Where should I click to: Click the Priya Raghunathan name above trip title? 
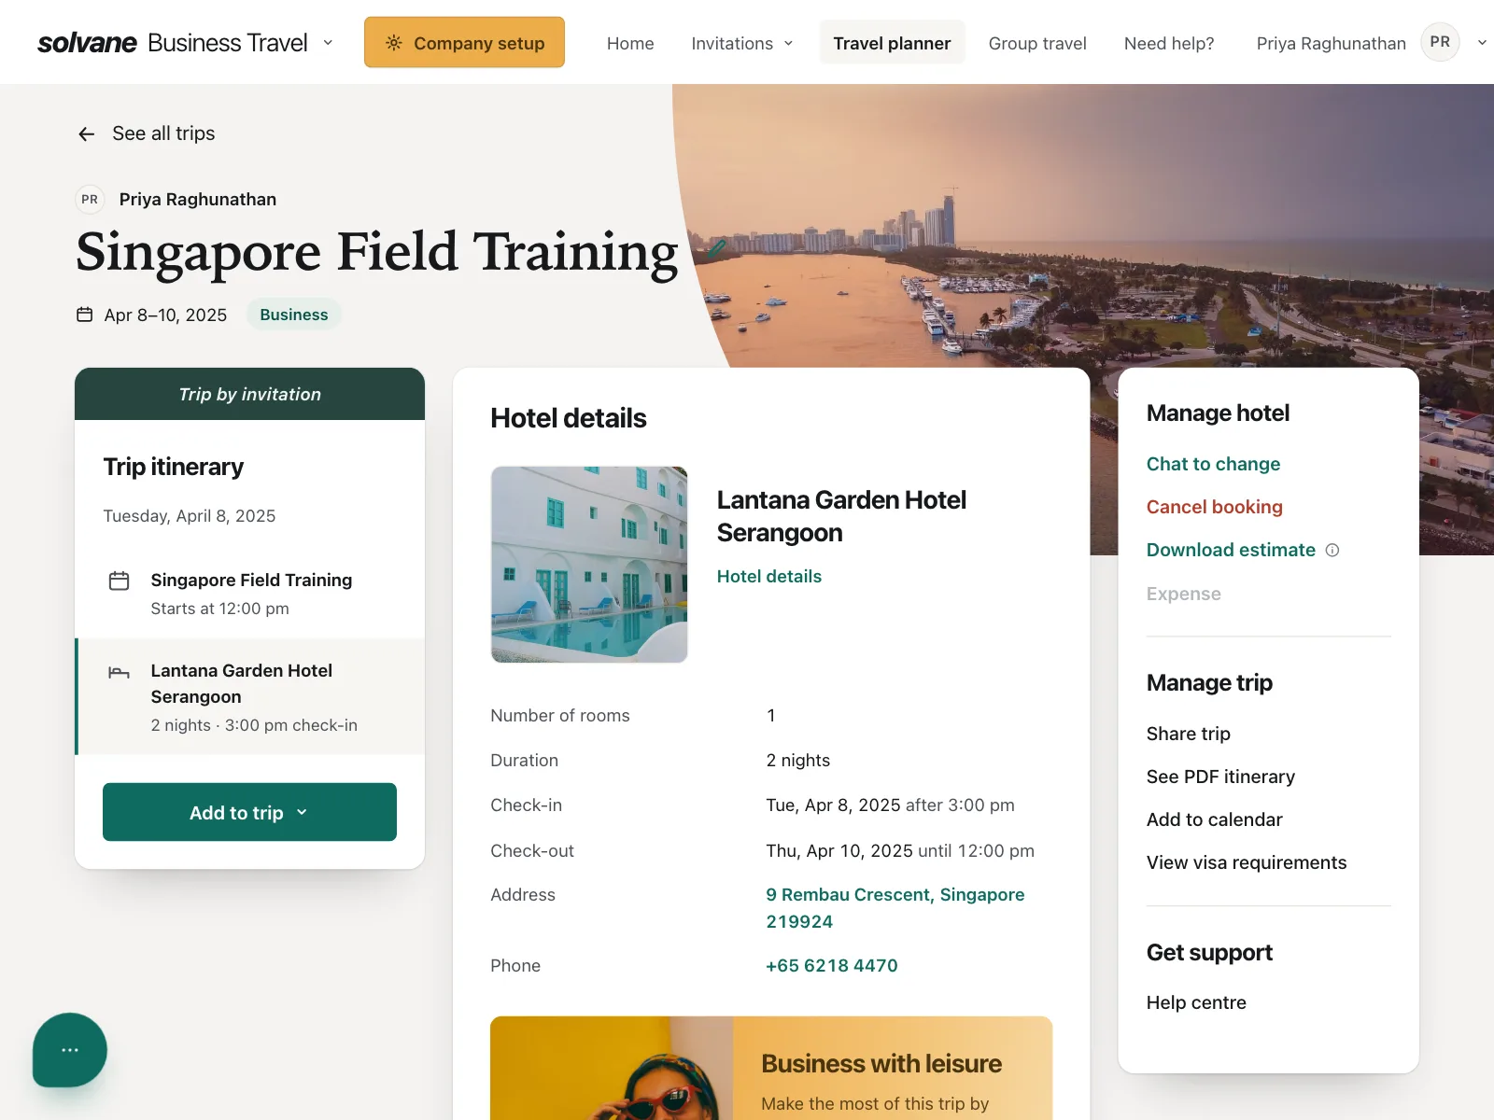198,200
